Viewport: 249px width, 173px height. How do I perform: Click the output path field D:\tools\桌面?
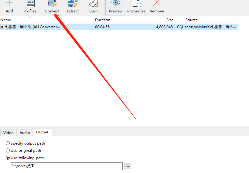click(x=67, y=166)
